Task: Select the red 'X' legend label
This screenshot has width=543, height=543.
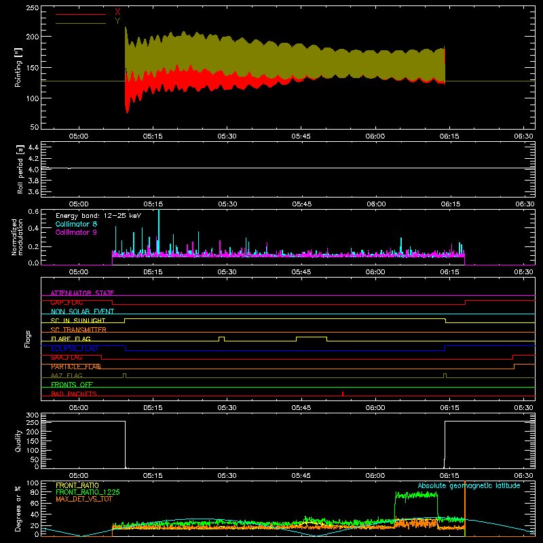Action: pyautogui.click(x=117, y=12)
